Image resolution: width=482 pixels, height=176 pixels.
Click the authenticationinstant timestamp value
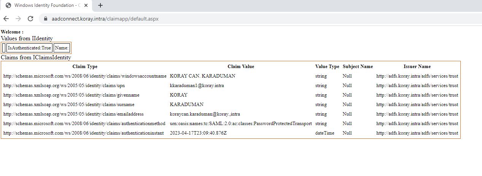[198, 133]
